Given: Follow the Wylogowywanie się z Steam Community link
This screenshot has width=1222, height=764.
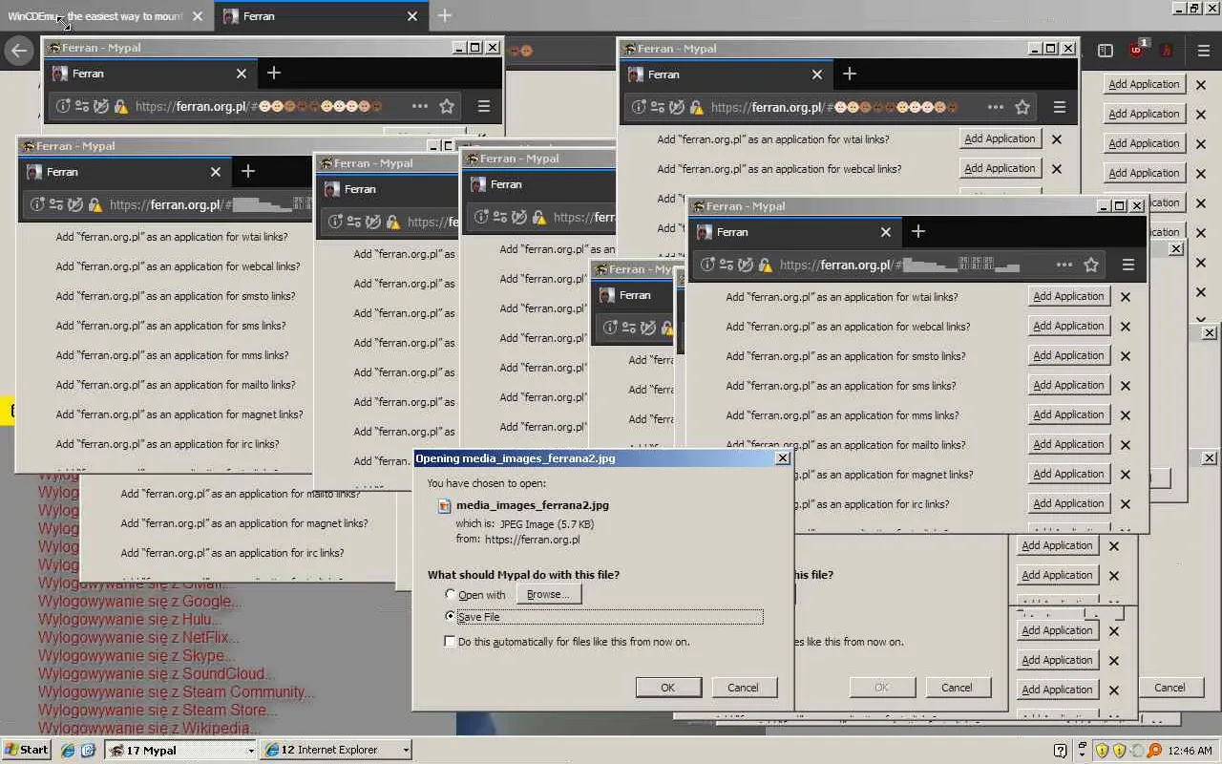Looking at the screenshot, I should pos(177,692).
